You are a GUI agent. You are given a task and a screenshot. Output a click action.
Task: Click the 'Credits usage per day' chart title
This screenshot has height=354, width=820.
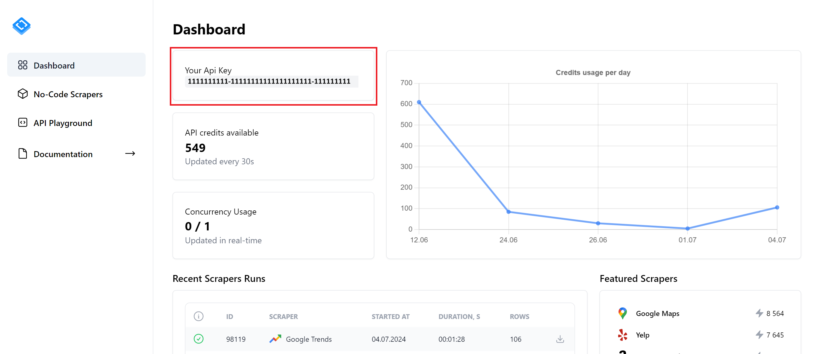(593, 72)
